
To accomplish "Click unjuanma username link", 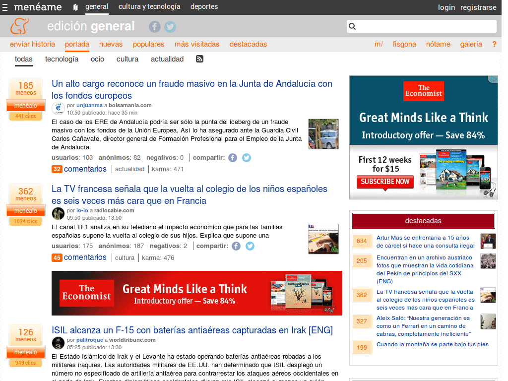I will point(89,105).
